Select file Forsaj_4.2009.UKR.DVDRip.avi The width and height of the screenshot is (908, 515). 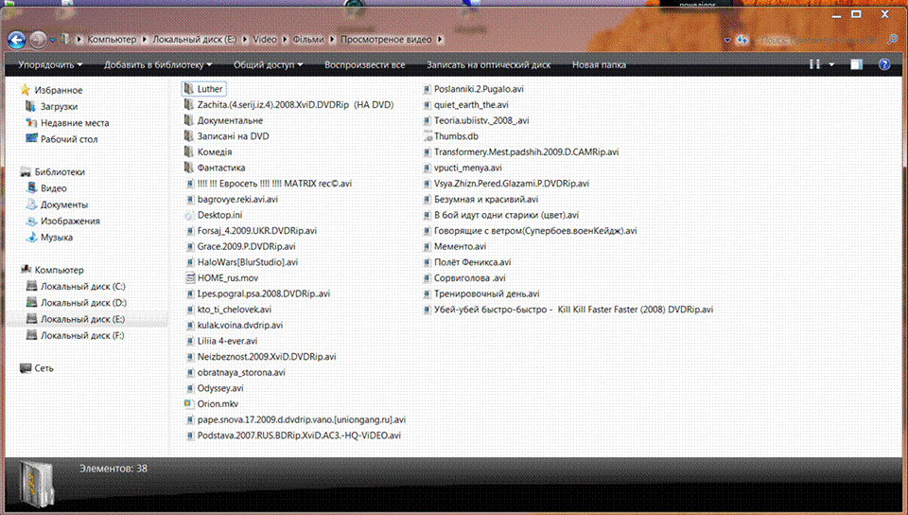257,231
